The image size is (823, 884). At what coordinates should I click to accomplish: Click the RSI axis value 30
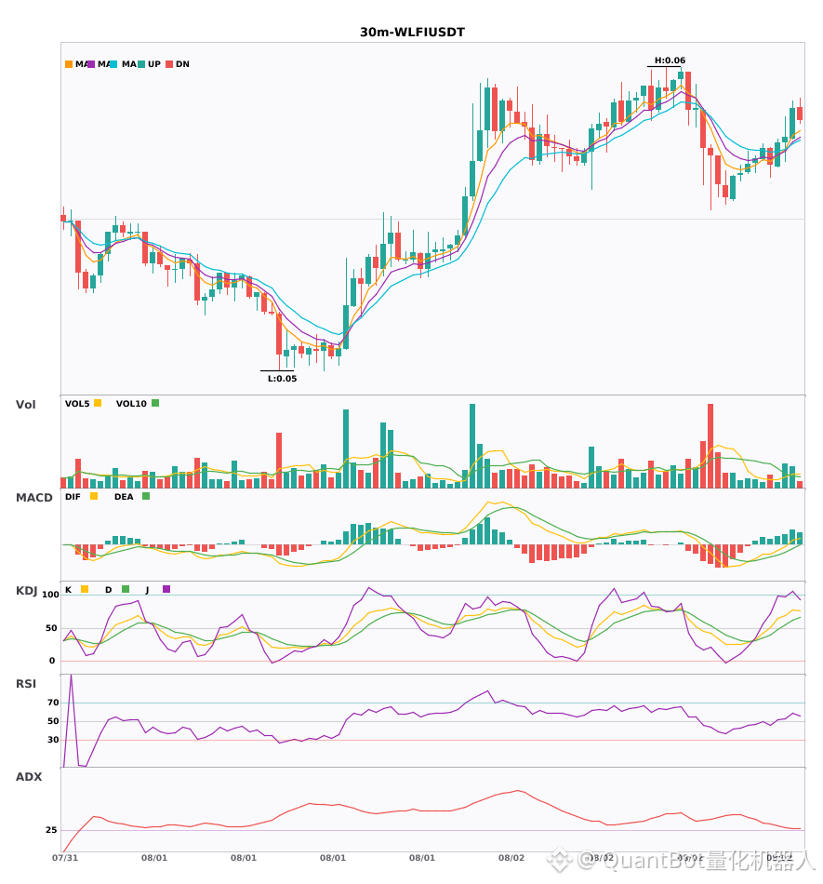pos(53,740)
